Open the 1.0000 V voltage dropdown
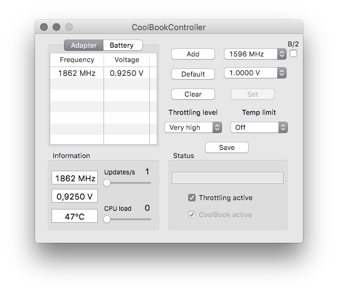This screenshot has width=338, height=293. (255, 73)
